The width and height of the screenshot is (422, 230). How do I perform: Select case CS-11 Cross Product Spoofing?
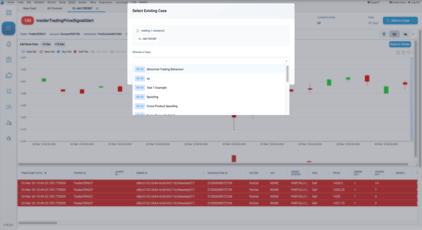210,106
